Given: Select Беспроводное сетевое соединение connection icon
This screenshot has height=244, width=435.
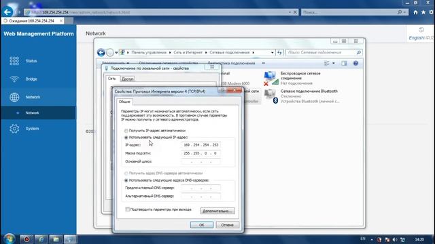Looking at the screenshot, I should [x=271, y=79].
